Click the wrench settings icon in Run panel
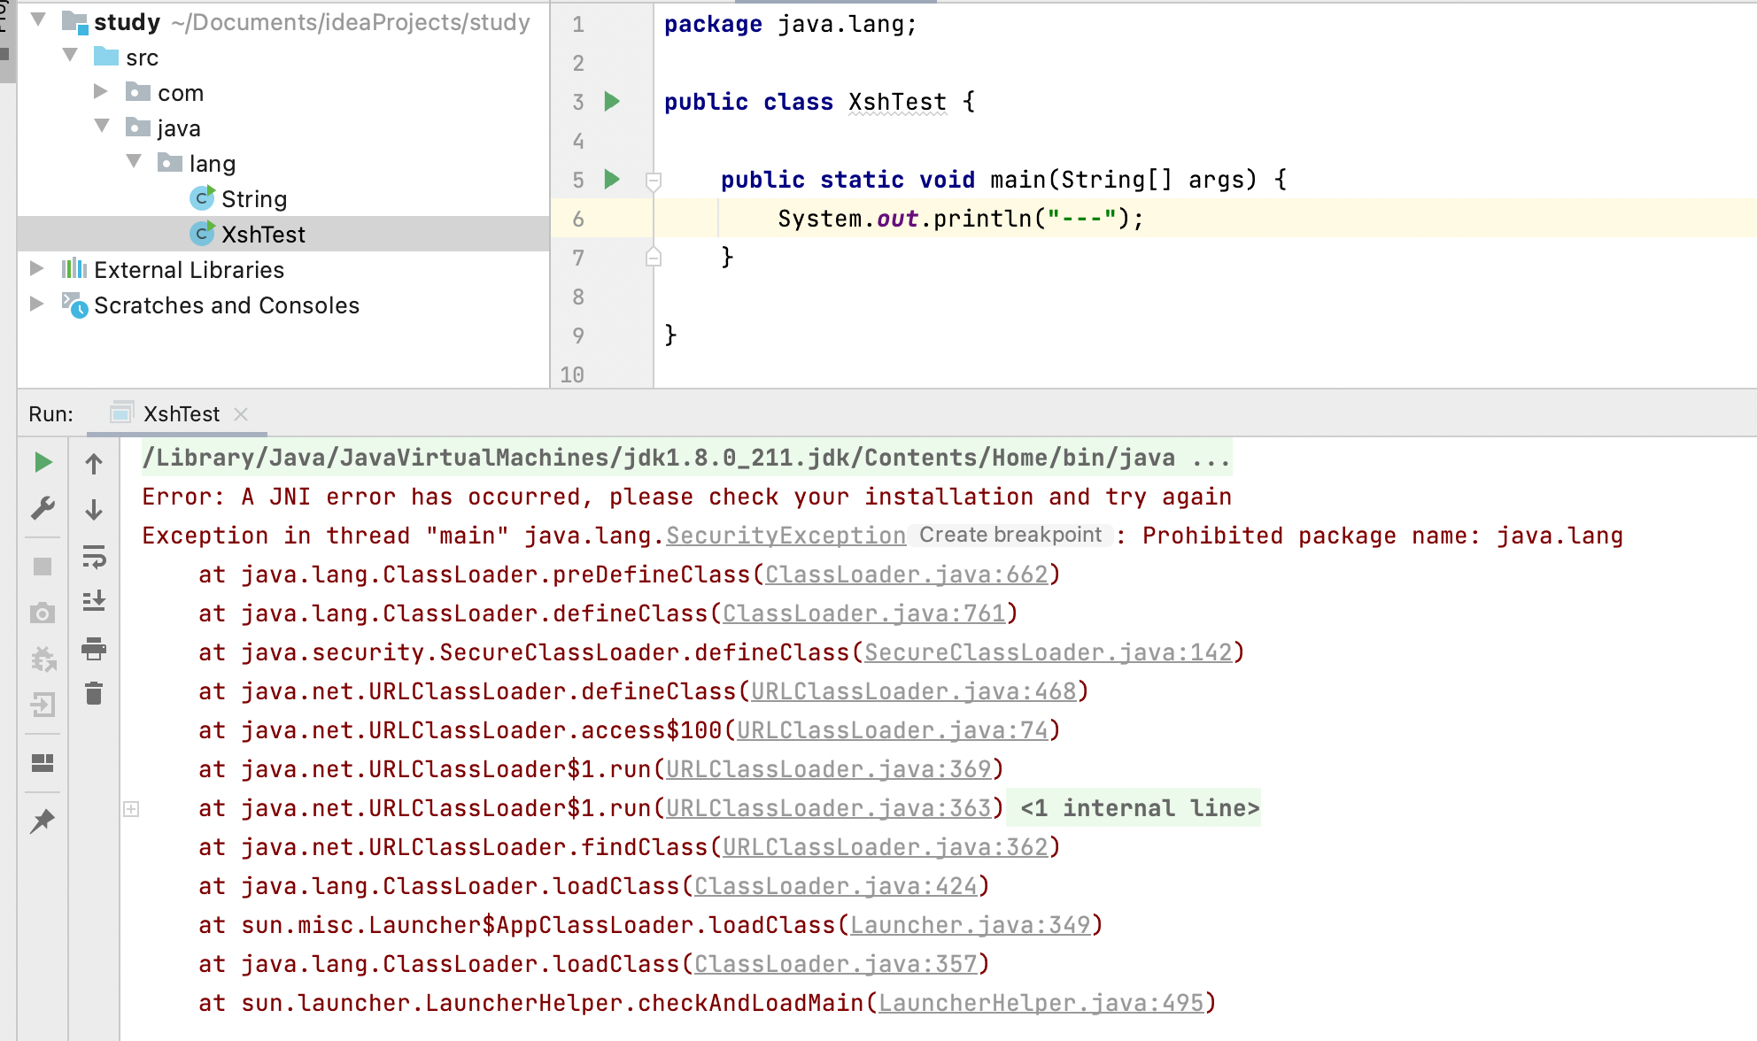 (43, 507)
